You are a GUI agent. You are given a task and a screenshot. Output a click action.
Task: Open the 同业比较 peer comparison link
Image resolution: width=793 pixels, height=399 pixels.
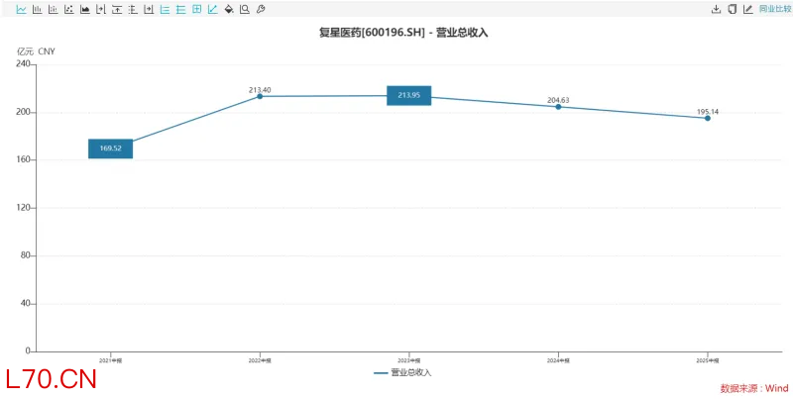pos(774,9)
